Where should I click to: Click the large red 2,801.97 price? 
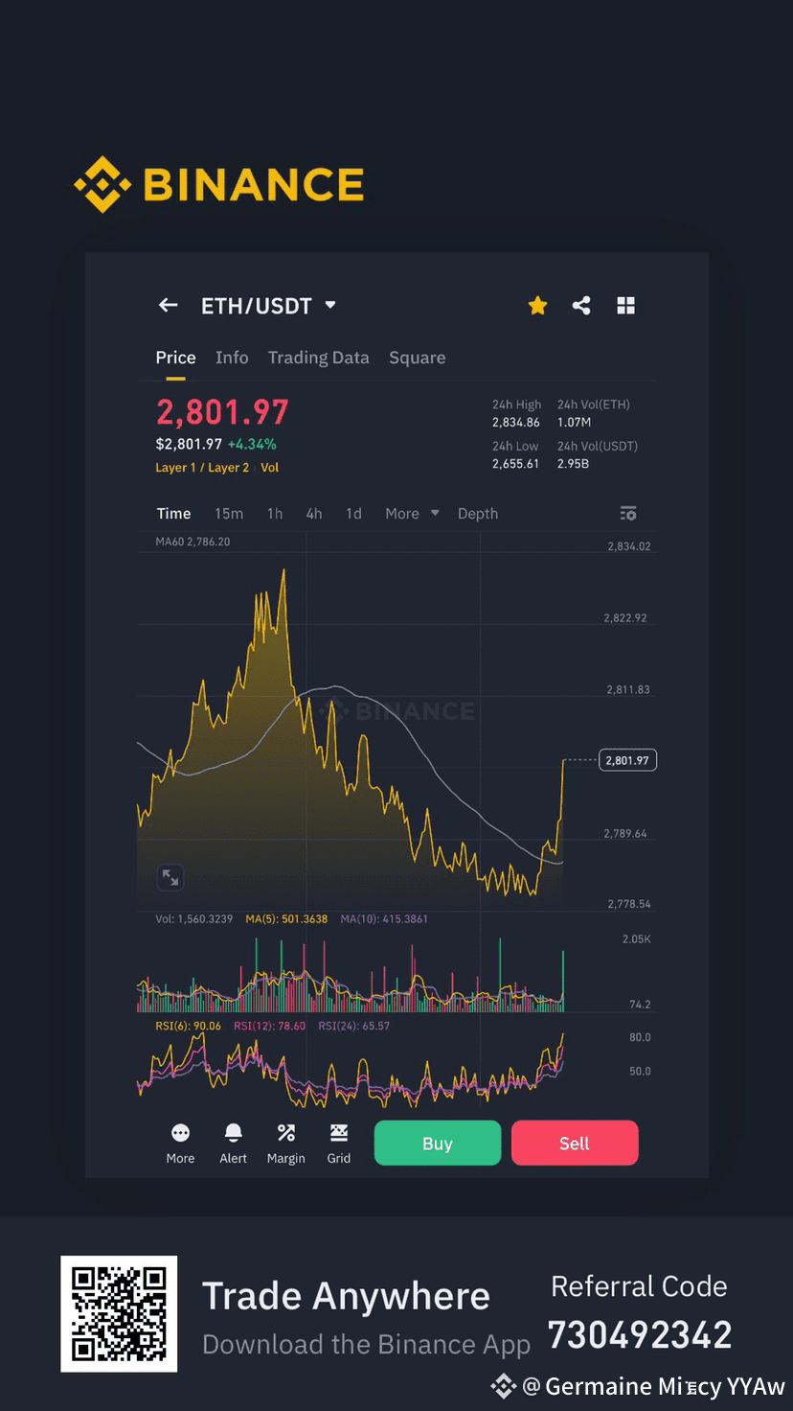(222, 412)
